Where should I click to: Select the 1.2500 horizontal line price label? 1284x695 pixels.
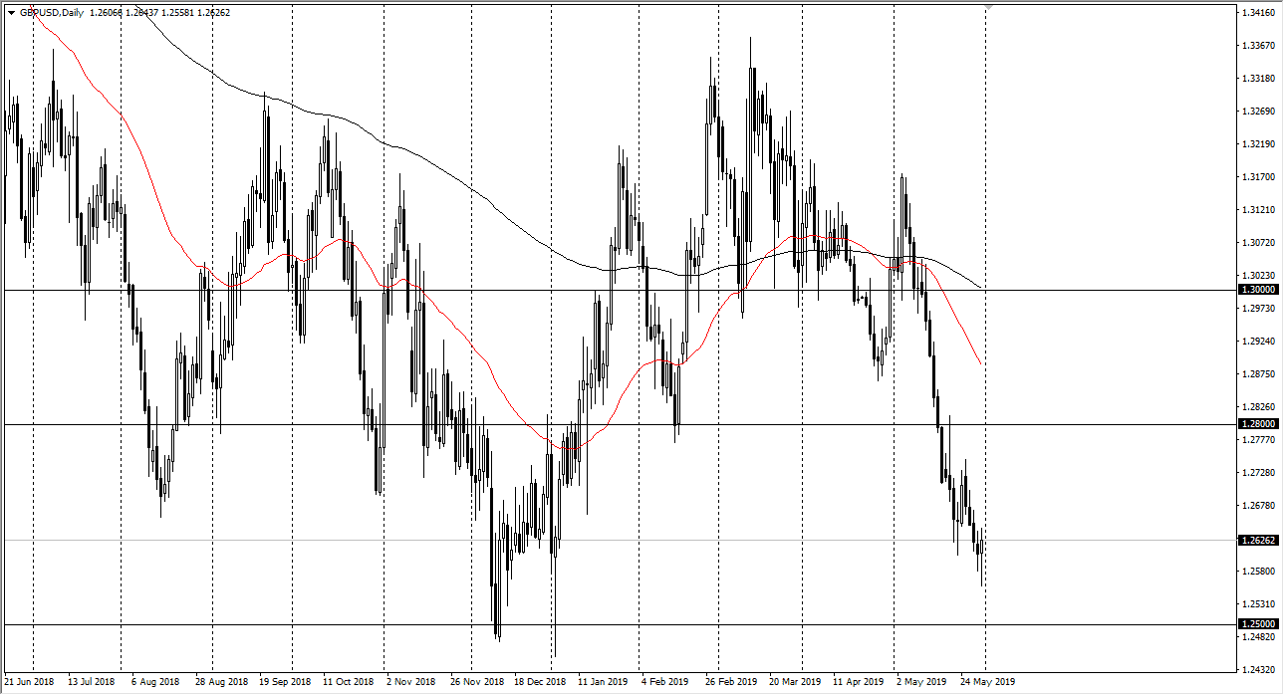tap(1257, 624)
